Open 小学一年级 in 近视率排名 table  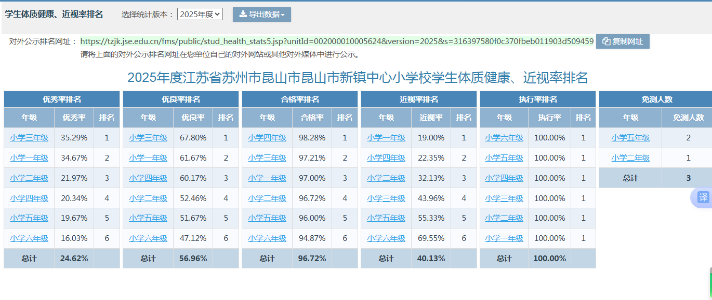pos(386,138)
